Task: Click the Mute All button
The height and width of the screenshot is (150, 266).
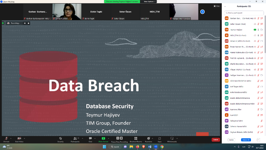Action: coord(246,140)
